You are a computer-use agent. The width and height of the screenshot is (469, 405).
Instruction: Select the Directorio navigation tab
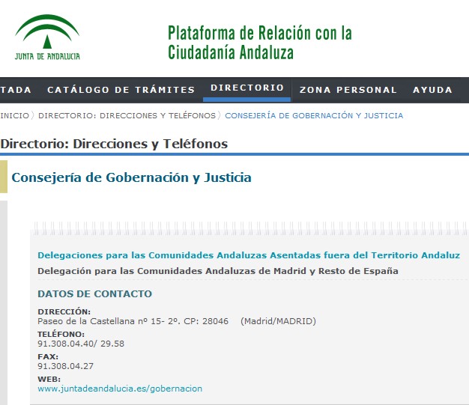click(247, 88)
